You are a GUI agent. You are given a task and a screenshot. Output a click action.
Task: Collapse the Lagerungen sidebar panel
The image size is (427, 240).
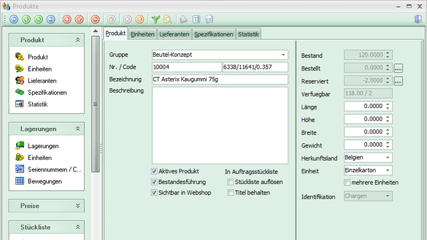(77, 129)
